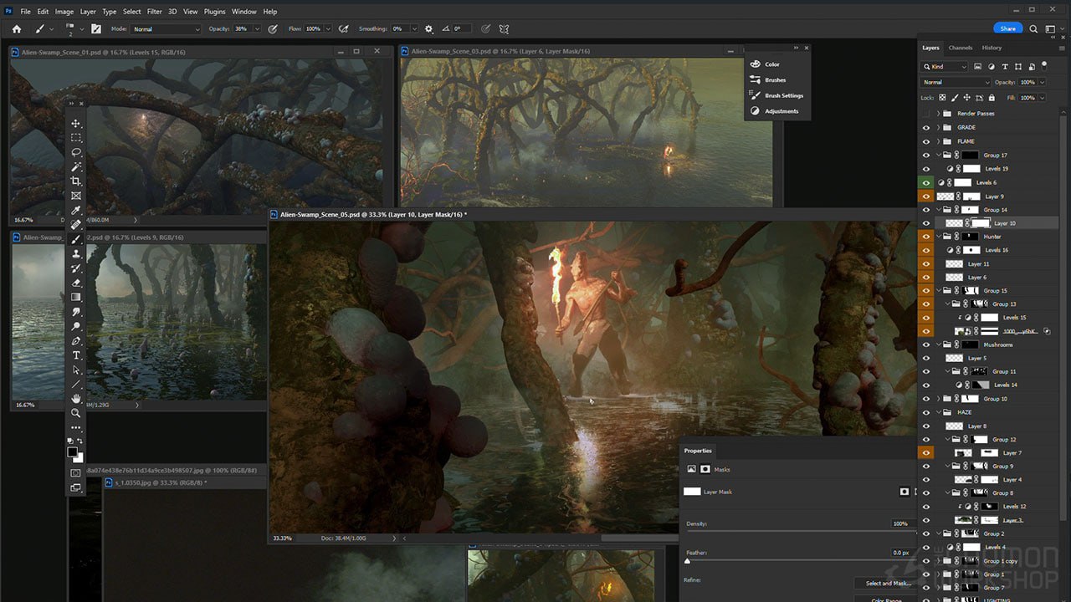
Task: Collapse the HAZE group
Action: click(938, 412)
